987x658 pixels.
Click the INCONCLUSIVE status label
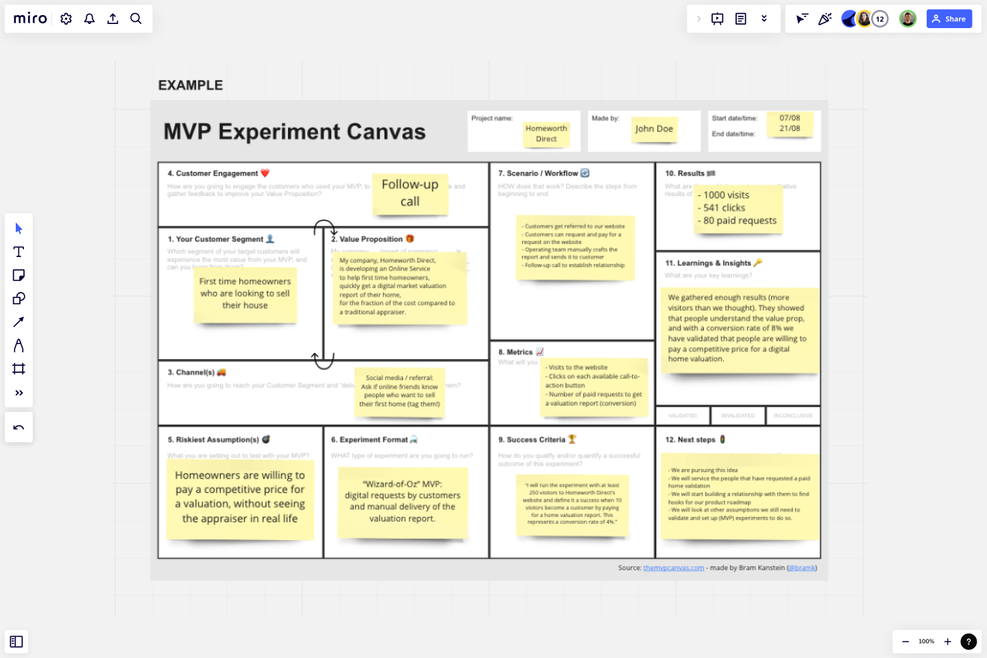(793, 415)
